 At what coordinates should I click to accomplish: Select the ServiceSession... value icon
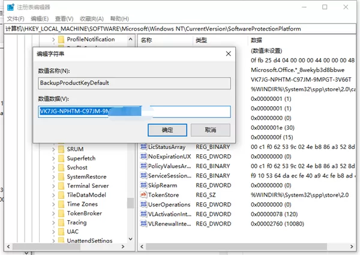(143, 176)
